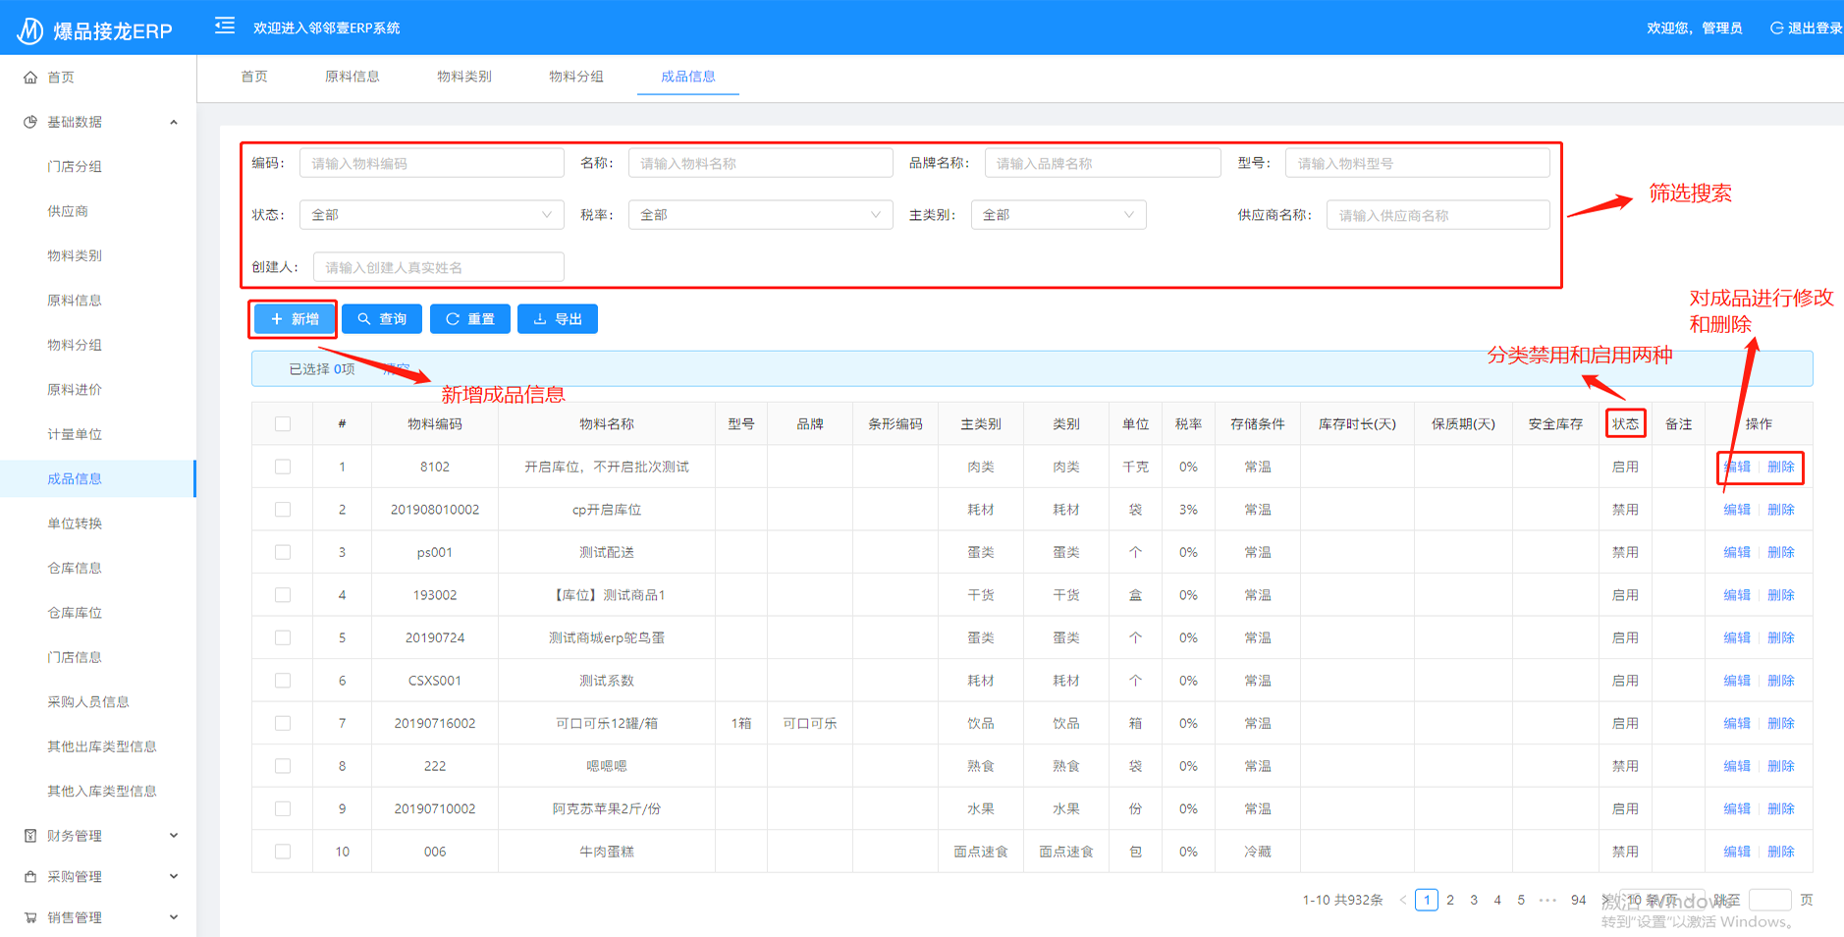This screenshot has width=1844, height=937.
Task: Check the row for material 222
Action: (x=283, y=765)
